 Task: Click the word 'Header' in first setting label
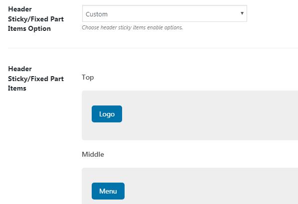click(x=20, y=9)
